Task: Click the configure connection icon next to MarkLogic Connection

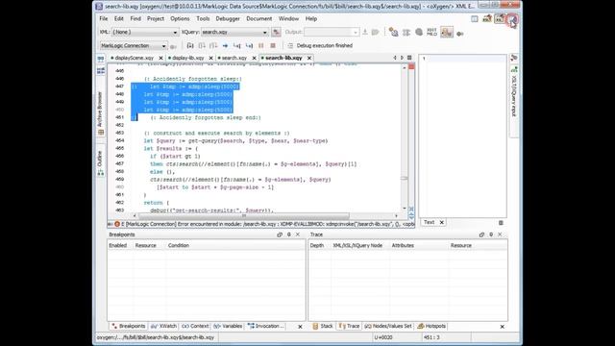Action: click(173, 46)
